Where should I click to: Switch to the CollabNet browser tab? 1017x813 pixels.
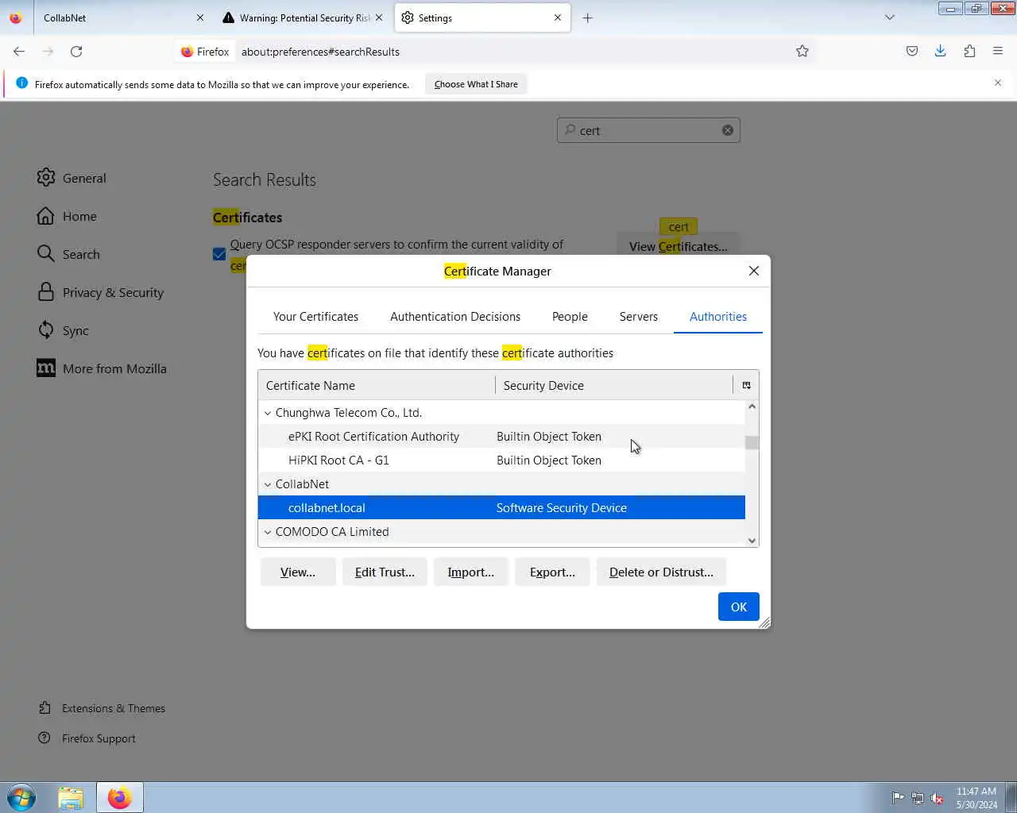119,17
